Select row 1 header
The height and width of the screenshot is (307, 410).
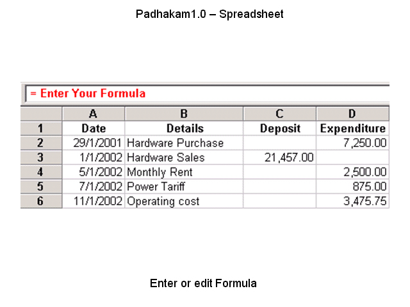pos(41,128)
